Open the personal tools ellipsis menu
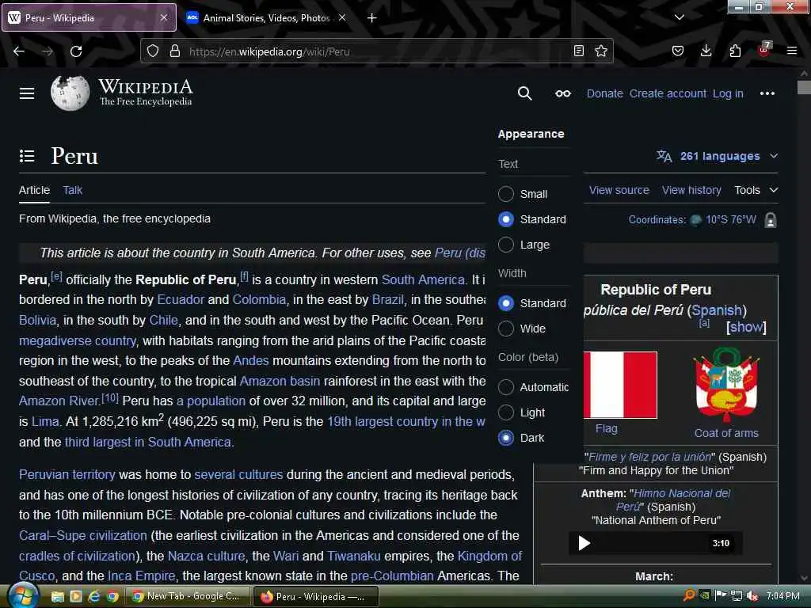Screen dimensions: 811x608 [767, 93]
